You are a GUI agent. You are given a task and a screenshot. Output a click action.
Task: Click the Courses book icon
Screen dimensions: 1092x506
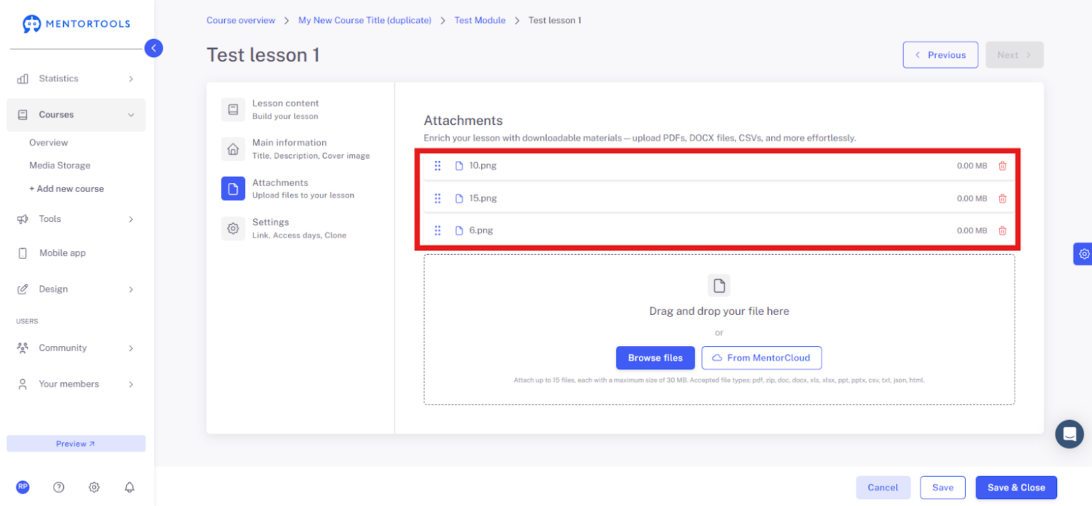23,115
